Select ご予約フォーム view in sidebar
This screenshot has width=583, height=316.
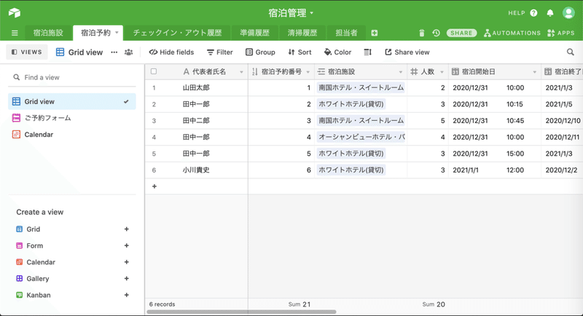(x=72, y=118)
